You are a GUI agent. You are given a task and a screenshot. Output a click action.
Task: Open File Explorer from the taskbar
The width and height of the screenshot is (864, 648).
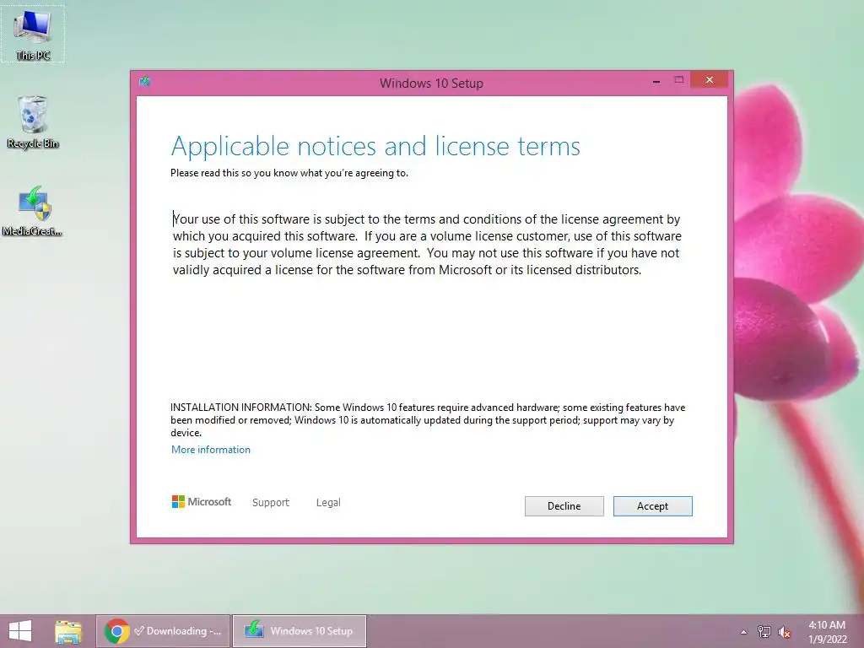click(68, 631)
